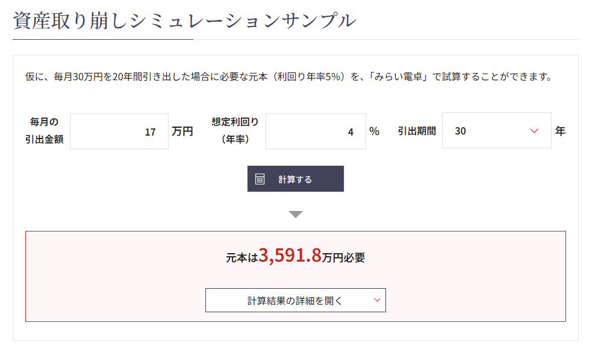Click the 資産取り崩しシミュレーションサンプル heading
Viewport: 592px width, 346px height.
(x=184, y=20)
